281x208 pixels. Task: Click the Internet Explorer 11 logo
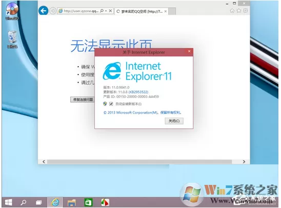[137, 71]
